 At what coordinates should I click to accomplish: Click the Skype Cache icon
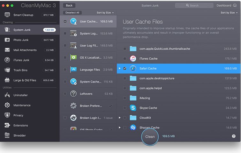pos(133,108)
